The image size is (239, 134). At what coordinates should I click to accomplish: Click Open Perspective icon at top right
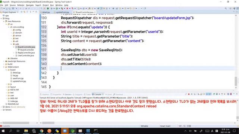point(230,9)
